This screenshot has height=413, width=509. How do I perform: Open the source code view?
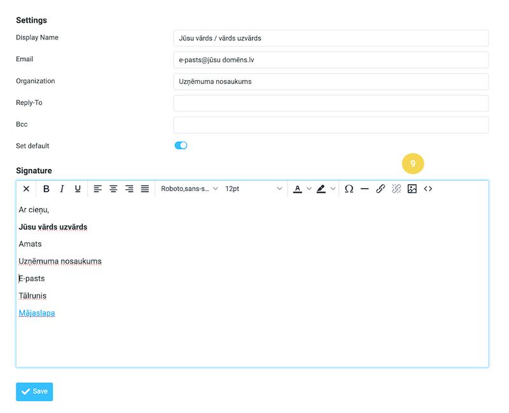pos(428,189)
